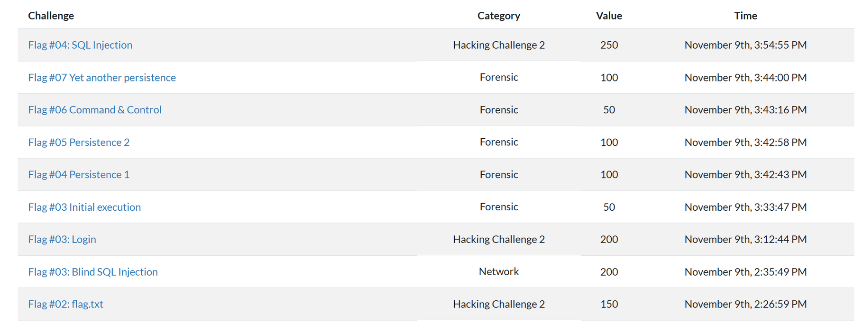The image size is (863, 332).
Task: Open Flag #03 Initial execution challenge
Action: [x=84, y=207]
